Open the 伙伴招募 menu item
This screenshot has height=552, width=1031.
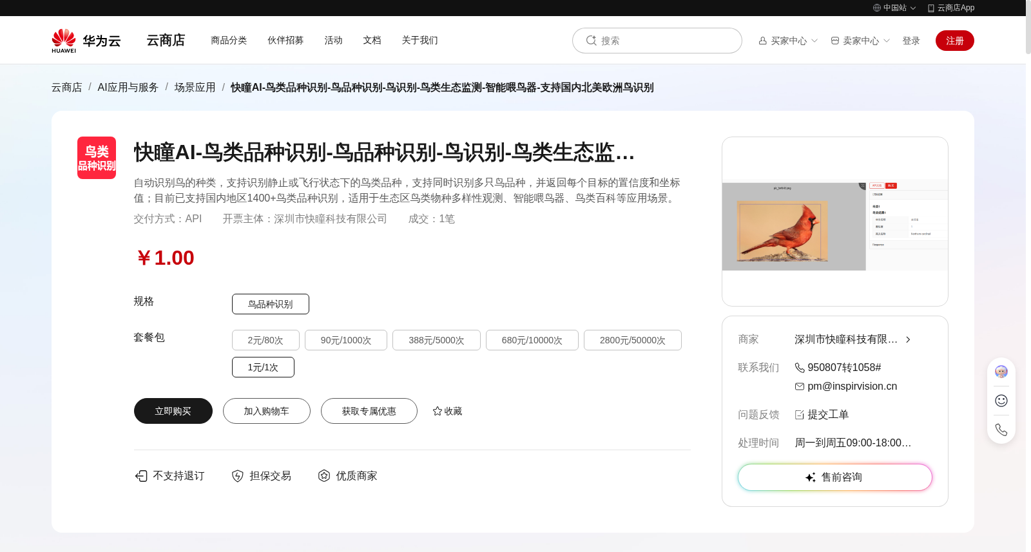[x=285, y=40]
